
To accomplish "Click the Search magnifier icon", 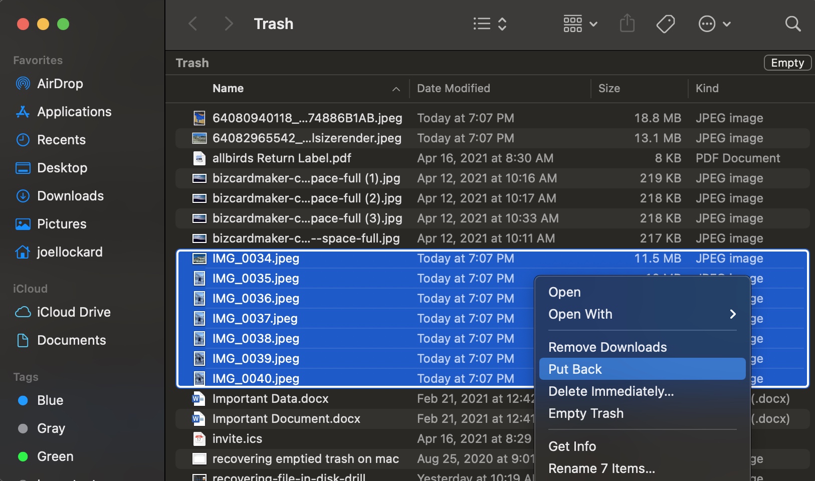I will pos(793,24).
